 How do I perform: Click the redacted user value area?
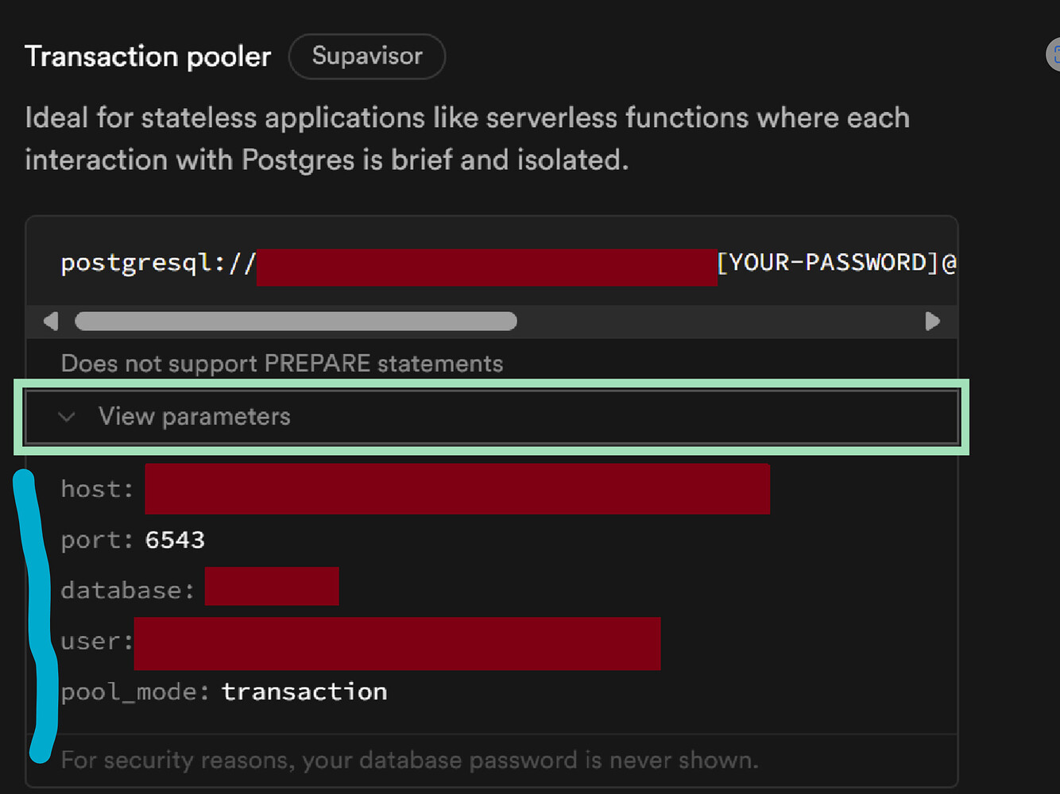397,643
